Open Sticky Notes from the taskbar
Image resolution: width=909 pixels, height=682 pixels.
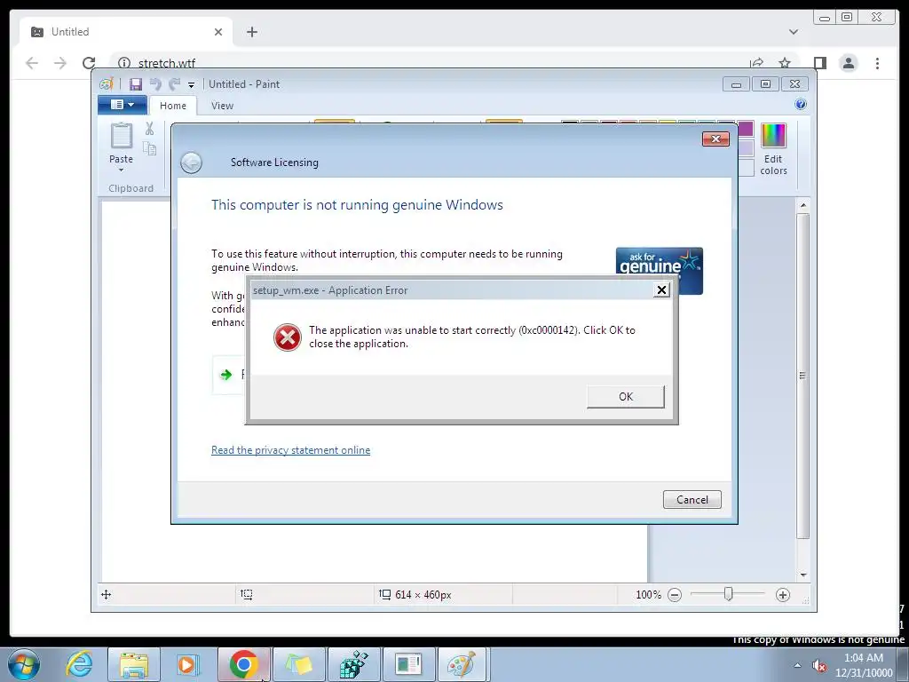(x=298, y=664)
